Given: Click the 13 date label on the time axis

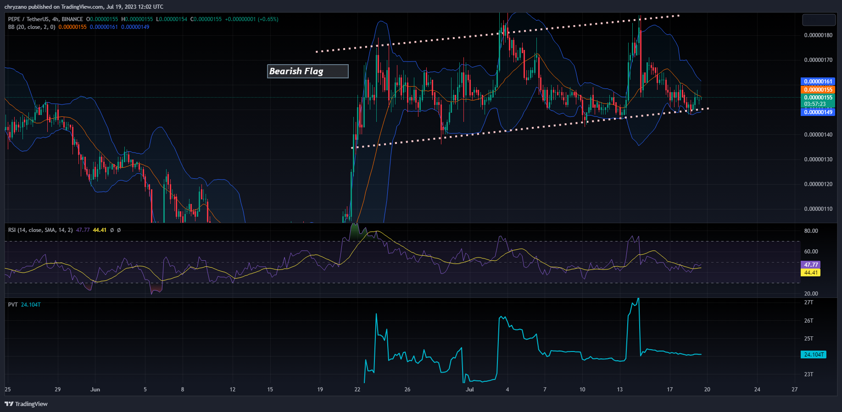Looking at the screenshot, I should [620, 390].
